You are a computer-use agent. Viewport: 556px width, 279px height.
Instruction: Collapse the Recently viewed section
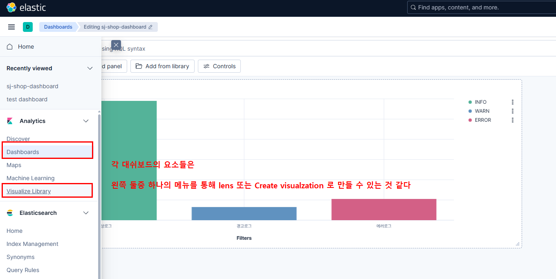[90, 68]
